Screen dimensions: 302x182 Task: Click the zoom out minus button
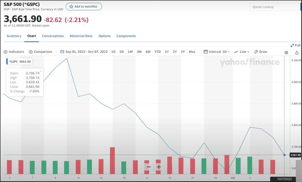point(149,167)
